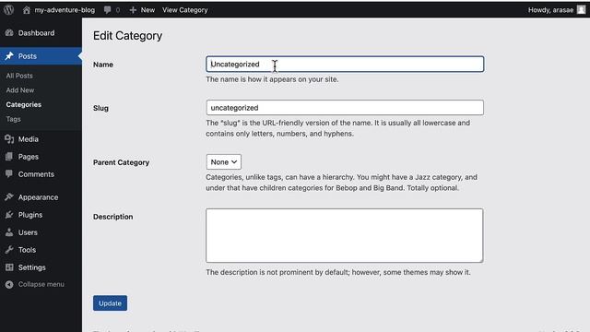Open Add New post submenu
The image size is (590, 332).
[20, 90]
